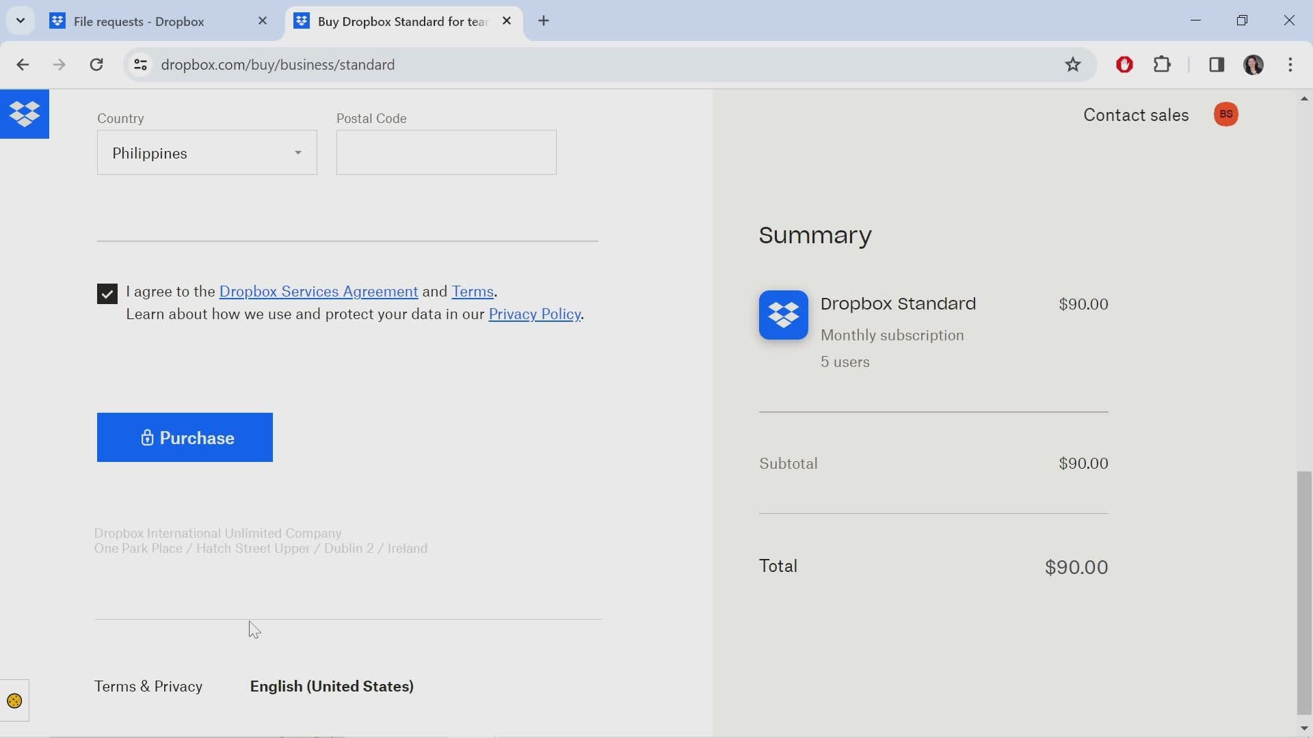
Task: Open the Country dropdown showing Philippines
Action: point(207,152)
